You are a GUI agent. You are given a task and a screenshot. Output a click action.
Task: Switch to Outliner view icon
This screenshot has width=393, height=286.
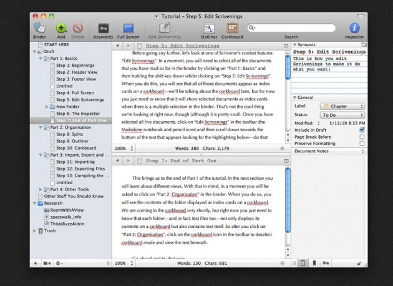(209, 28)
